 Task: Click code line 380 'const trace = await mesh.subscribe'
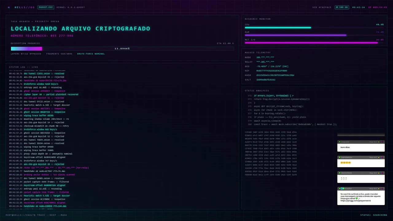tap(295, 124)
